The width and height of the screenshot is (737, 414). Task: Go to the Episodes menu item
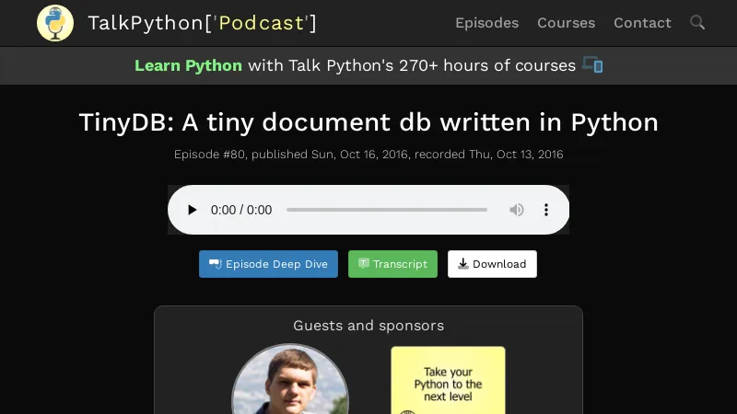pos(486,23)
